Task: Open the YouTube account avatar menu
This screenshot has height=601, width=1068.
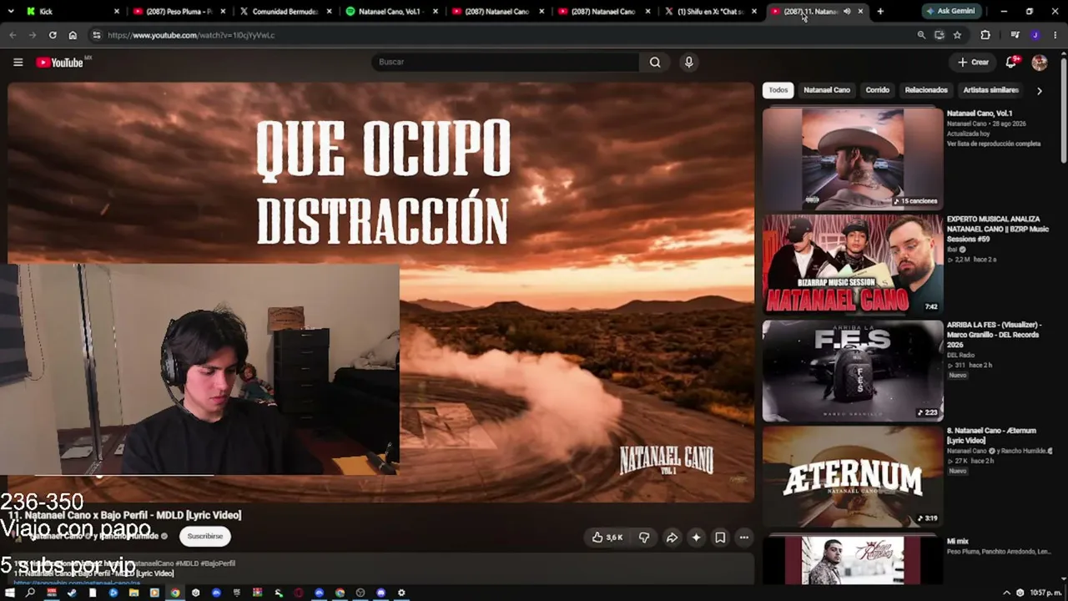Action: coord(1039,62)
